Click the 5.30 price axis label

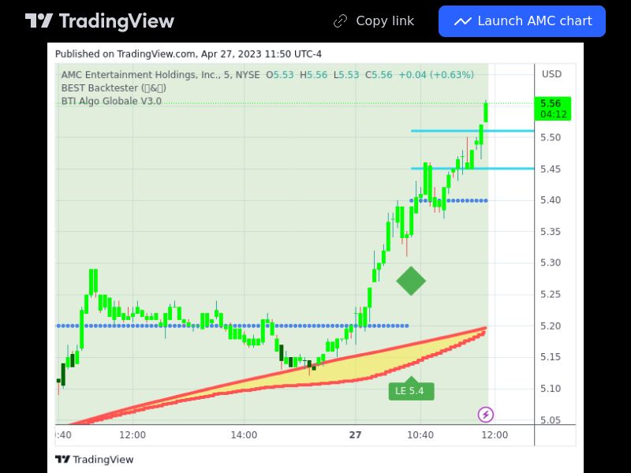point(550,263)
